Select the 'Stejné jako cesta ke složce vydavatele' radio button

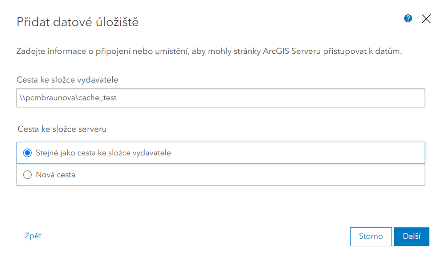click(x=28, y=153)
